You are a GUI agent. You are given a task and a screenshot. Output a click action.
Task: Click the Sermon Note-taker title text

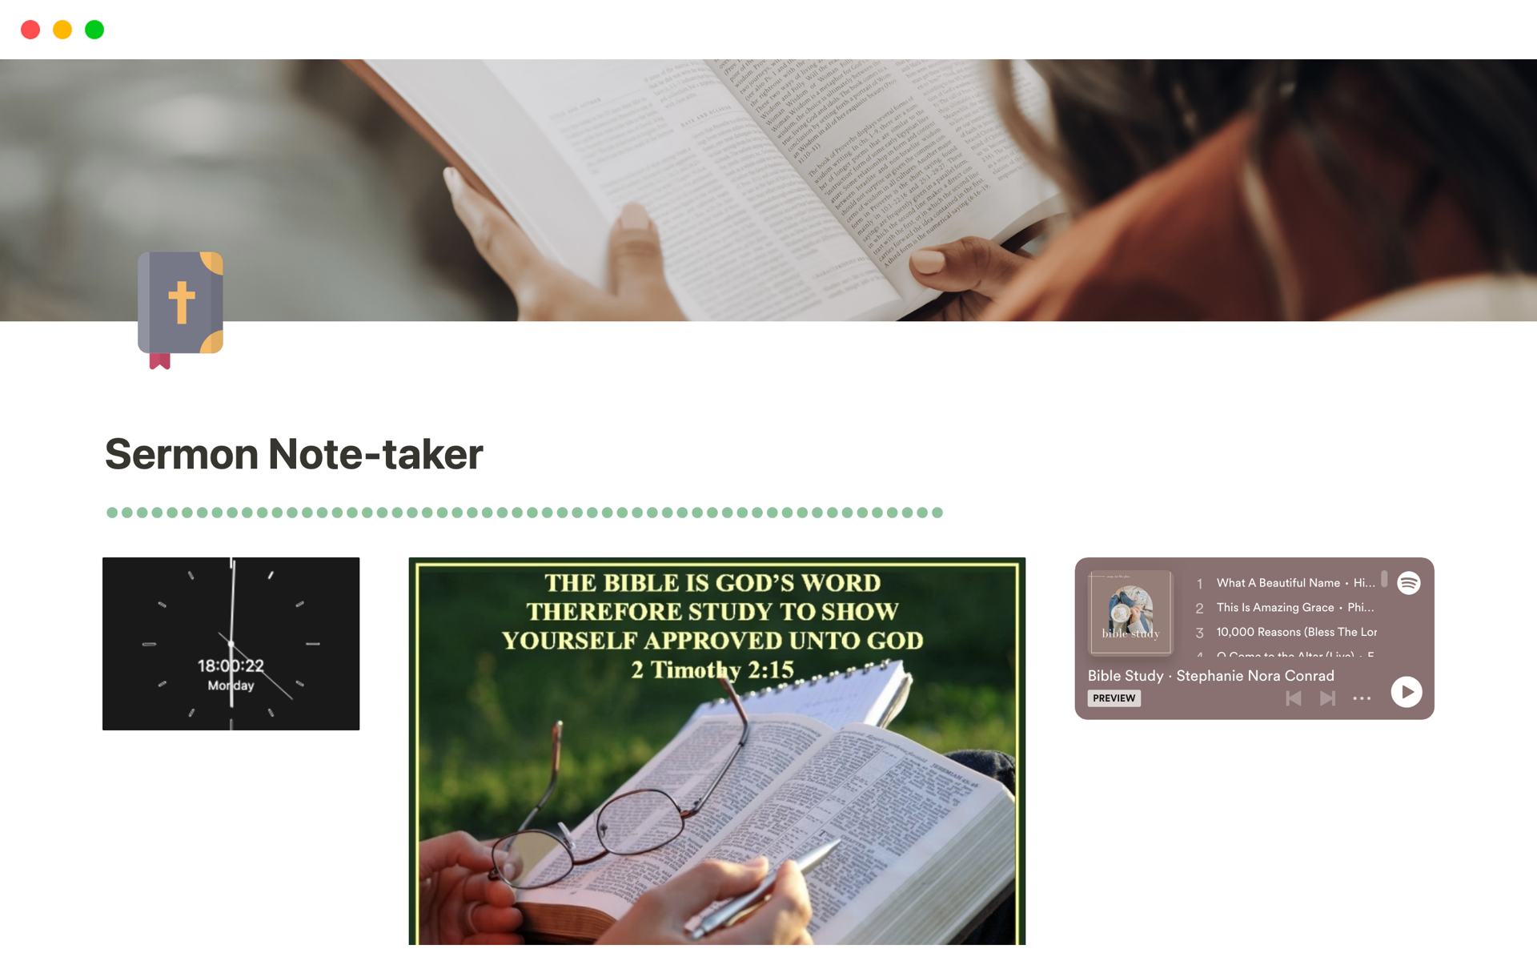click(x=292, y=454)
